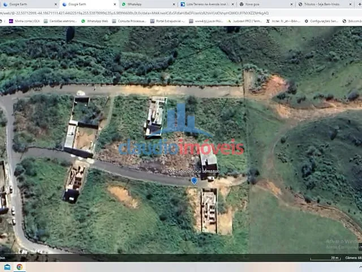362x272 pixels.
Task: Open the Mail app on the taskbar
Action: point(7,267)
